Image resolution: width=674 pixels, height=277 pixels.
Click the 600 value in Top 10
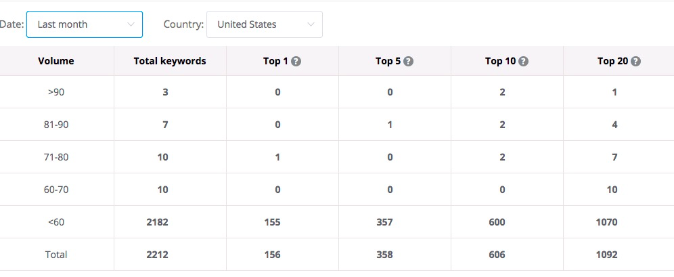tap(497, 222)
